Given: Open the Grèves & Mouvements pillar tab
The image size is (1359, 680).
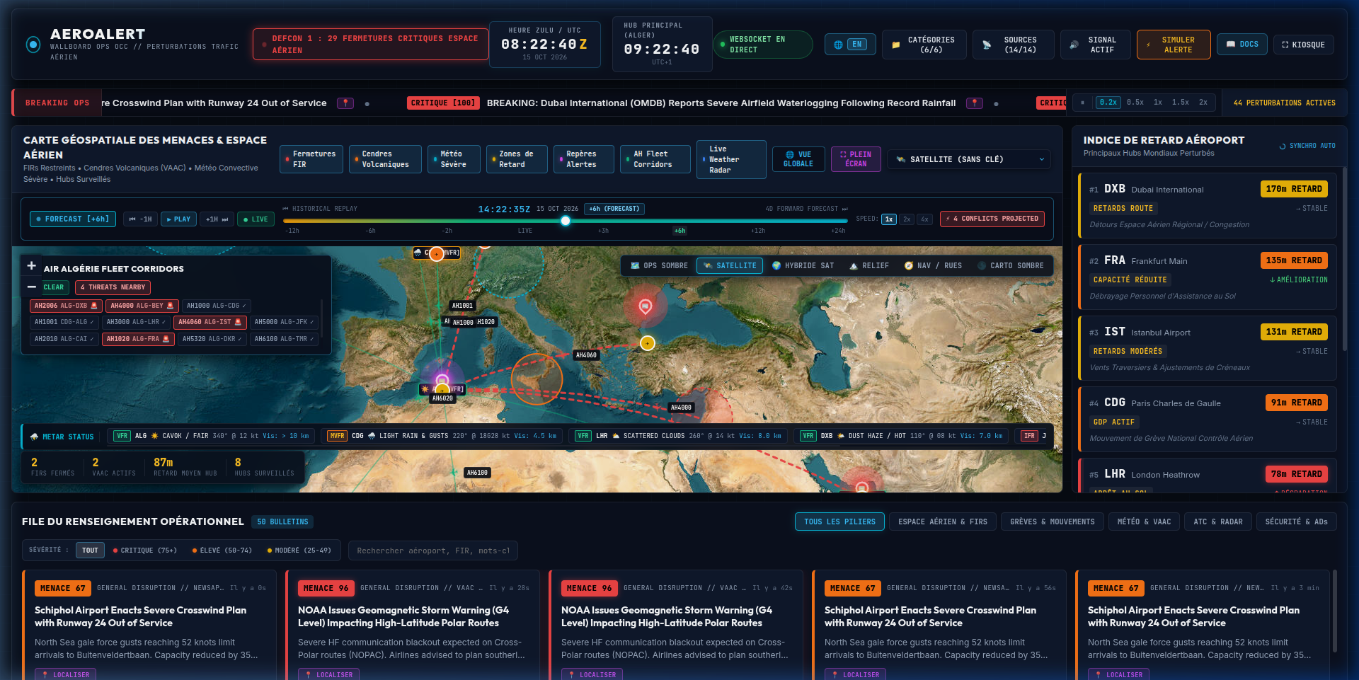Looking at the screenshot, I should pos(1052,522).
